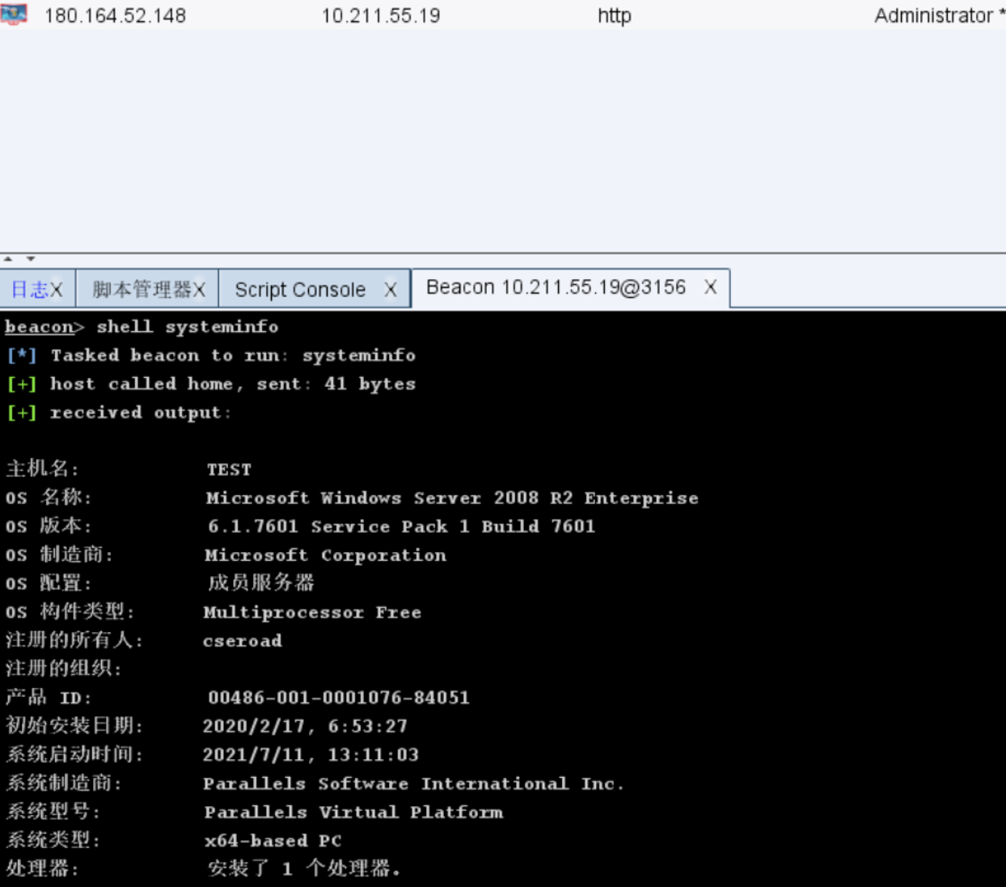Click the 'Multiprocessor Free' value
The image size is (1006, 887).
pyautogui.click(x=312, y=613)
